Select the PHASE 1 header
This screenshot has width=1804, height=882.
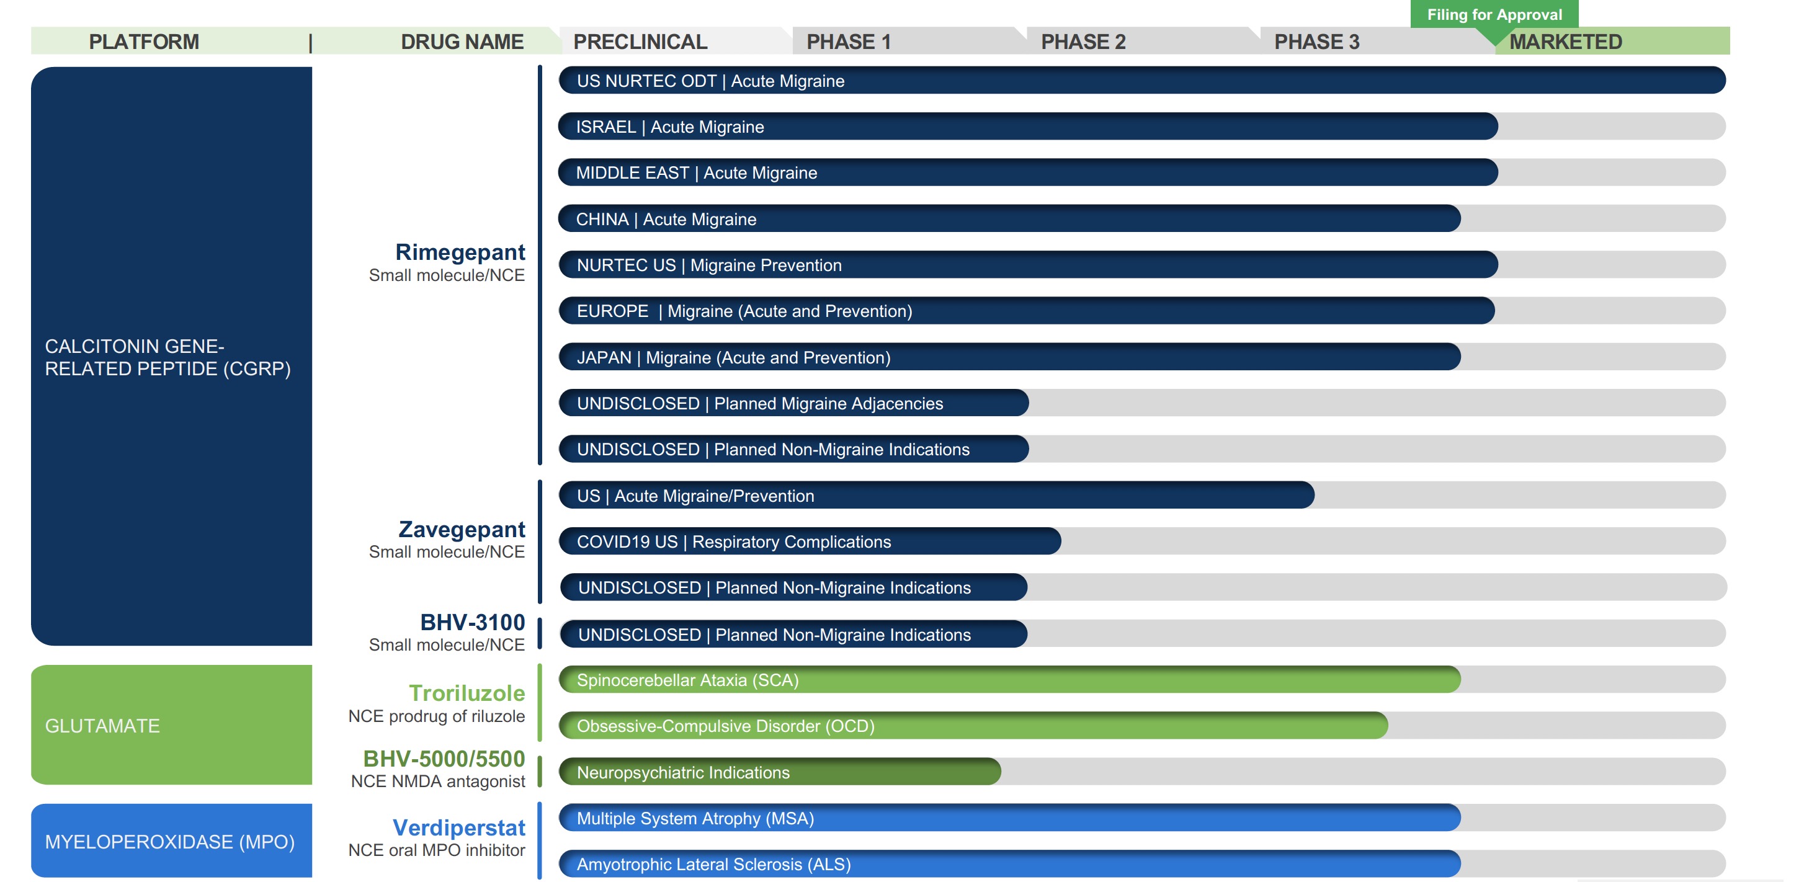pyautogui.click(x=848, y=42)
